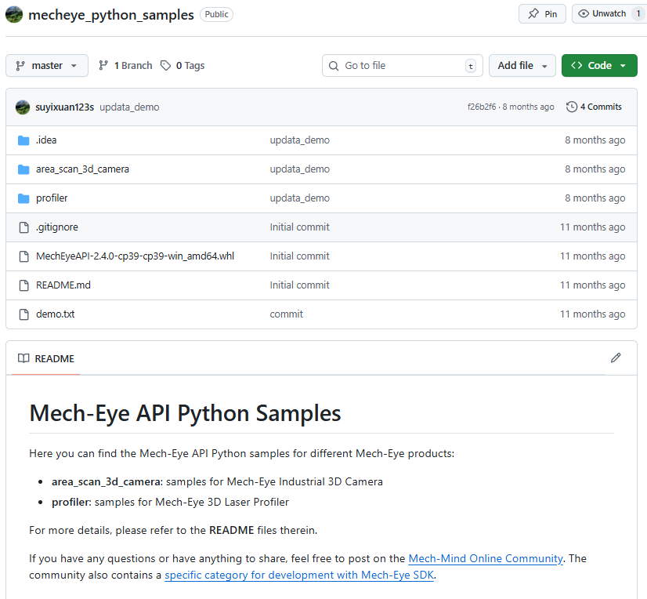Open the area_scan_3d_camera folder
The width and height of the screenshot is (647, 599).
pyautogui.click(x=82, y=169)
